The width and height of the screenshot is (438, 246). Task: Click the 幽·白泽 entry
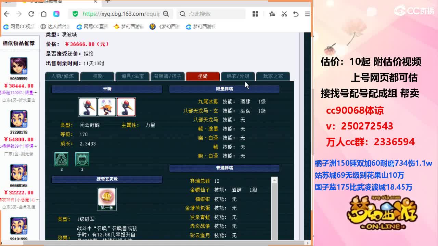(208, 138)
